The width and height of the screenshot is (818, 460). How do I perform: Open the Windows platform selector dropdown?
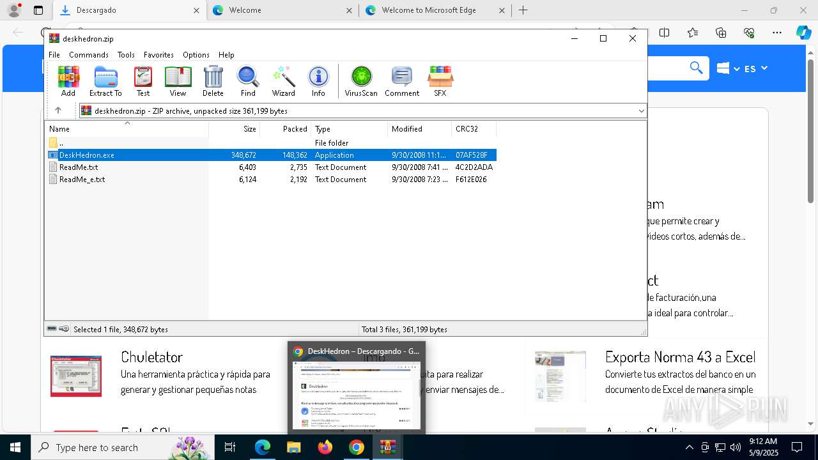(x=728, y=68)
